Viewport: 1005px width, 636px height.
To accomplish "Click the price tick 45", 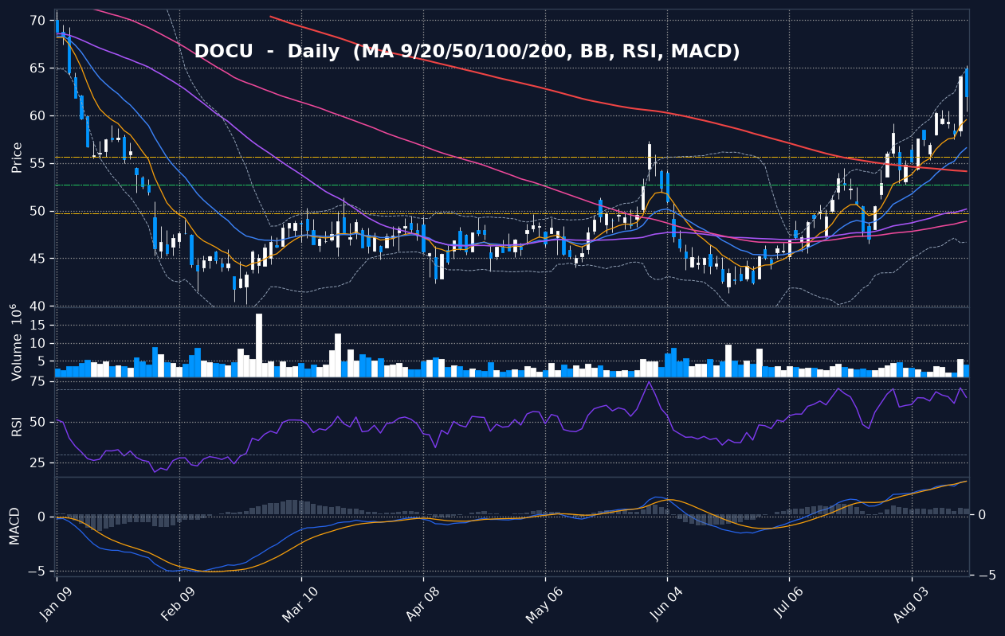I will [x=38, y=259].
